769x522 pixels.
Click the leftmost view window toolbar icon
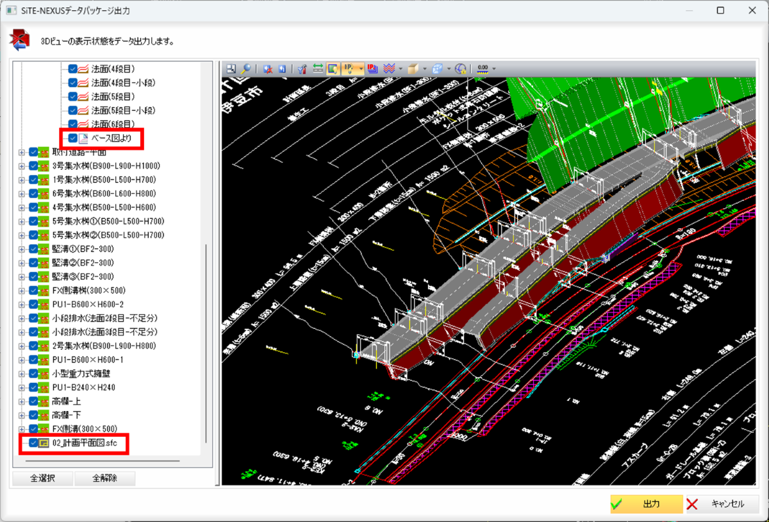[x=230, y=69]
